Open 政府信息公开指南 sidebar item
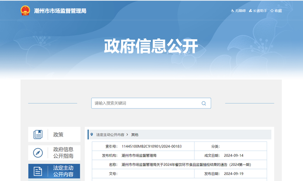 [54, 153]
